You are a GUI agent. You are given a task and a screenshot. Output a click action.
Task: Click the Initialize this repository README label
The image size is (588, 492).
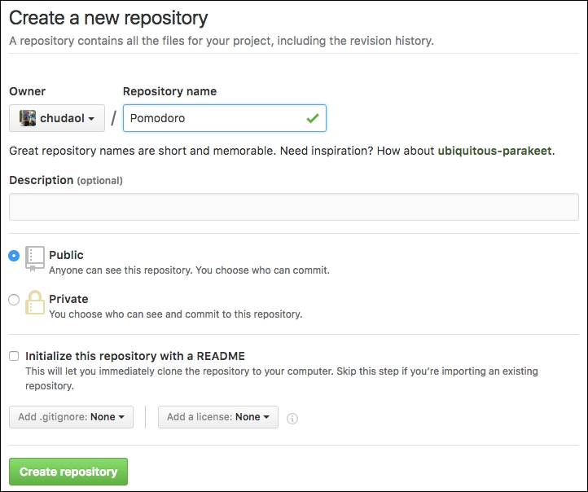[x=135, y=356]
